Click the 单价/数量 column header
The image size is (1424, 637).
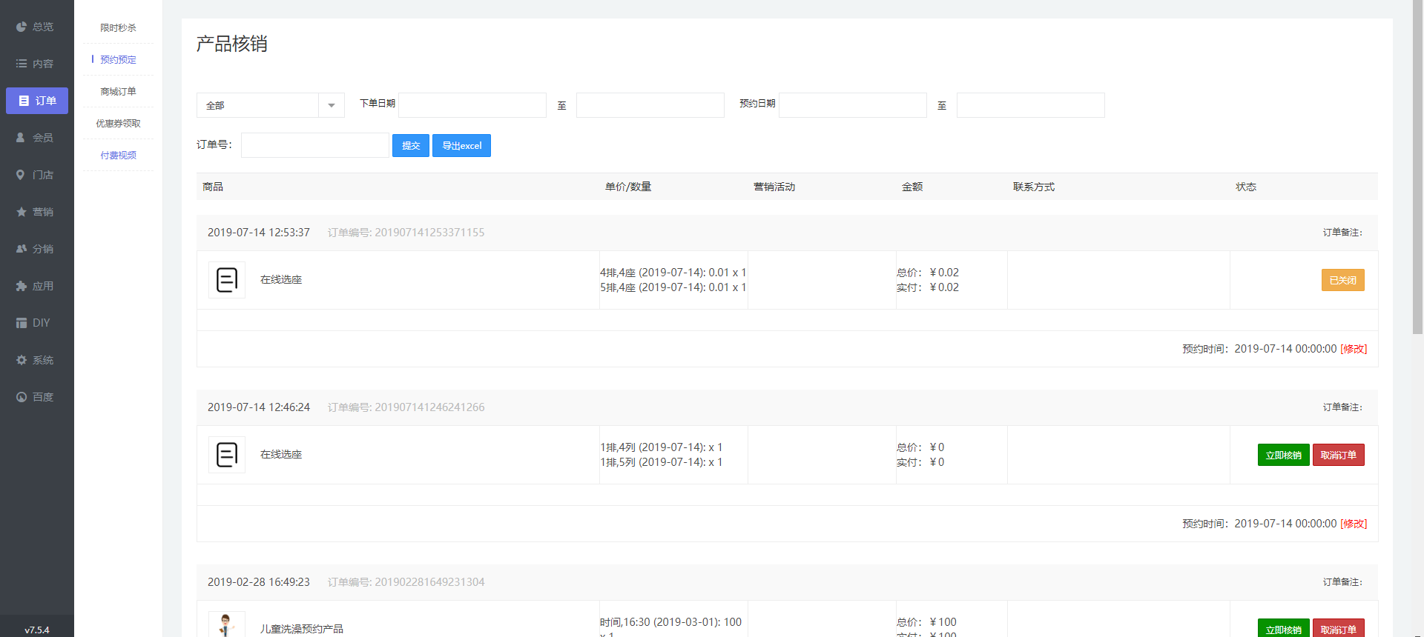point(628,187)
